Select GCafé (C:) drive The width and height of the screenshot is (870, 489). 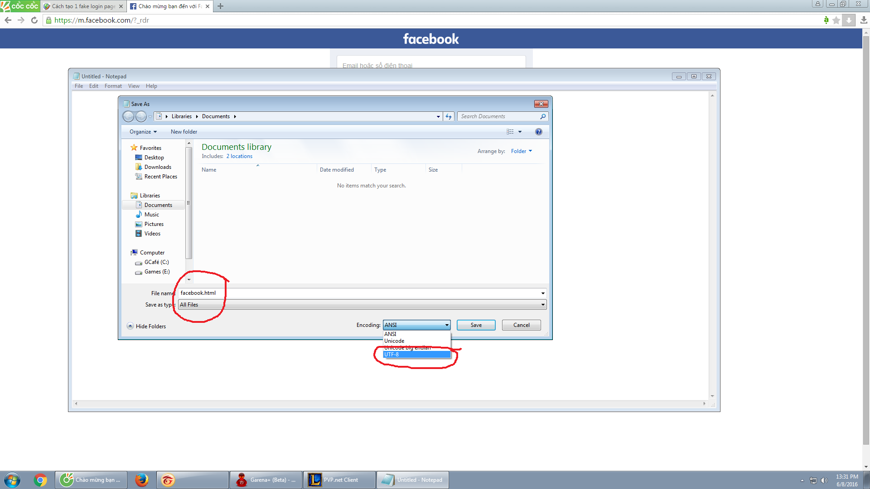(156, 262)
